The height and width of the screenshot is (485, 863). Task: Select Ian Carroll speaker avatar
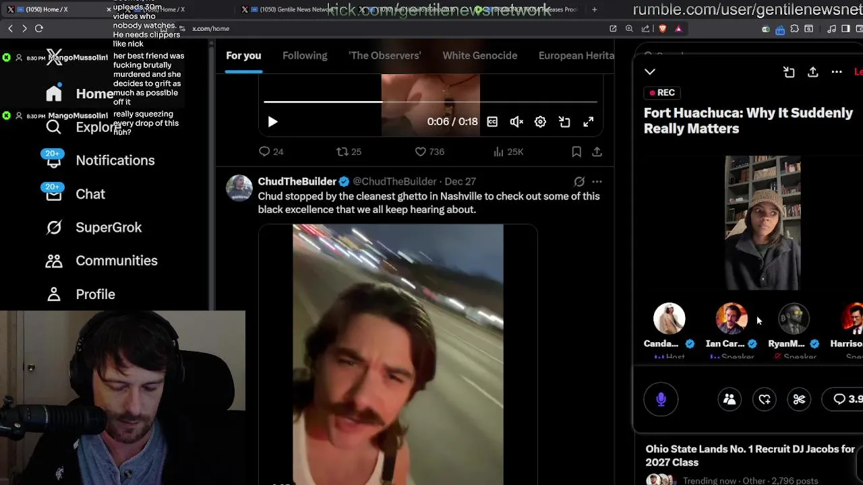732,319
